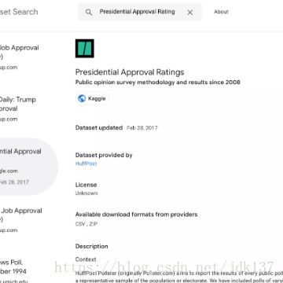Click the Presidential Approval Ratings heading
This screenshot has height=283, width=283.
[130, 72]
